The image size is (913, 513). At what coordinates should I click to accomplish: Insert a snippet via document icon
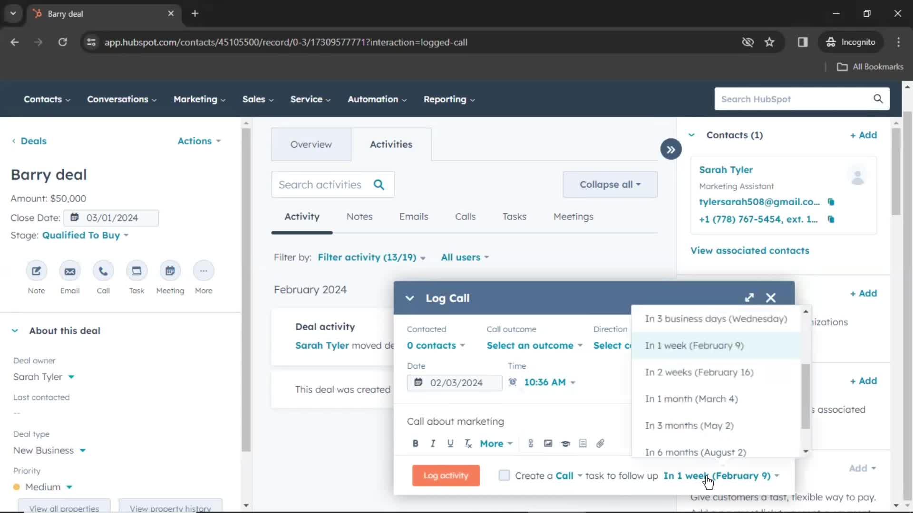click(583, 443)
